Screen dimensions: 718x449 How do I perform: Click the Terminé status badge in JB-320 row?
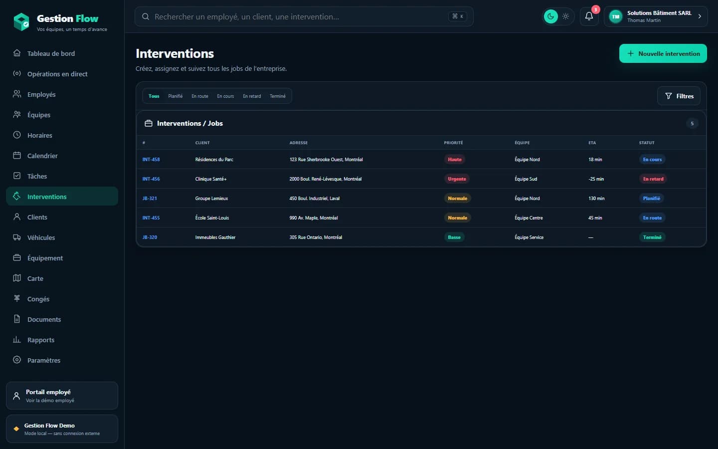point(652,237)
